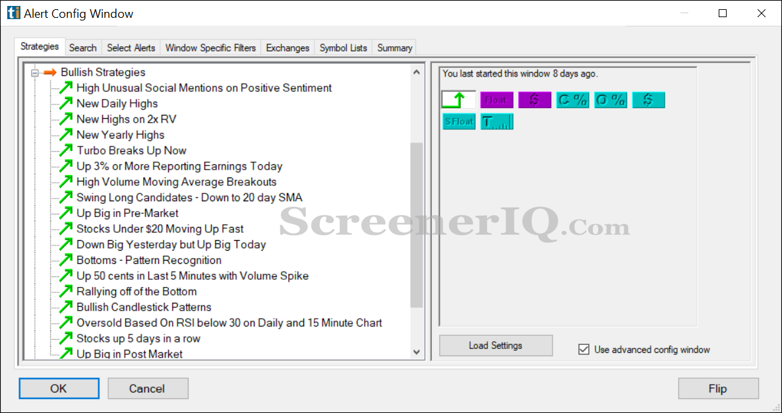The height and width of the screenshot is (413, 782).
Task: Select High Volume Moving Average Breakouts strategy
Action: pyautogui.click(x=177, y=182)
